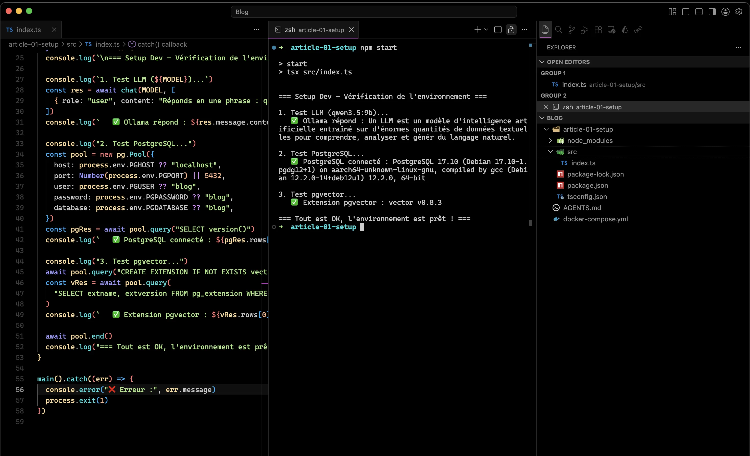This screenshot has height=456, width=750.
Task: Open the Manage gear icon
Action: (x=739, y=11)
